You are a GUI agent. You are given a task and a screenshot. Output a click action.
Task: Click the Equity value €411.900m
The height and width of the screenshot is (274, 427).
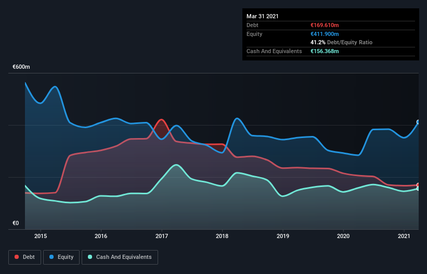click(x=325, y=34)
